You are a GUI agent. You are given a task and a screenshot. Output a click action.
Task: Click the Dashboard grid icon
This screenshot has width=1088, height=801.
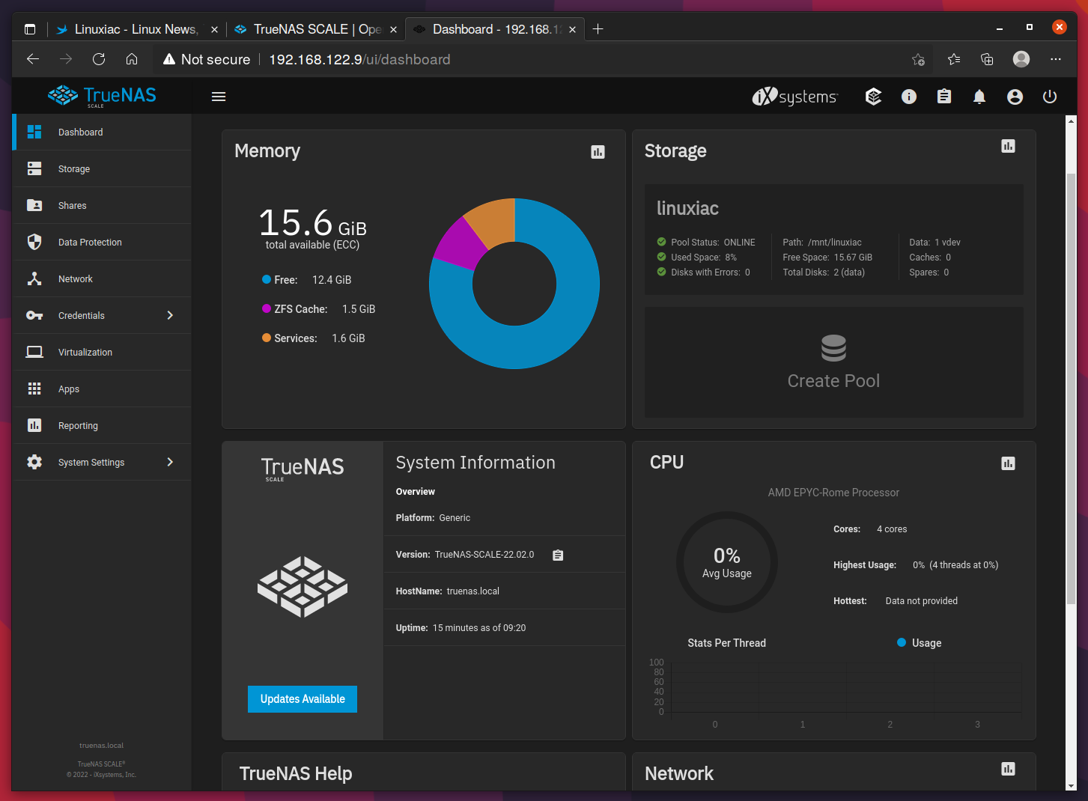34,132
